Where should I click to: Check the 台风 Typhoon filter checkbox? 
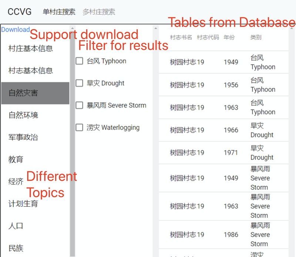point(79,61)
